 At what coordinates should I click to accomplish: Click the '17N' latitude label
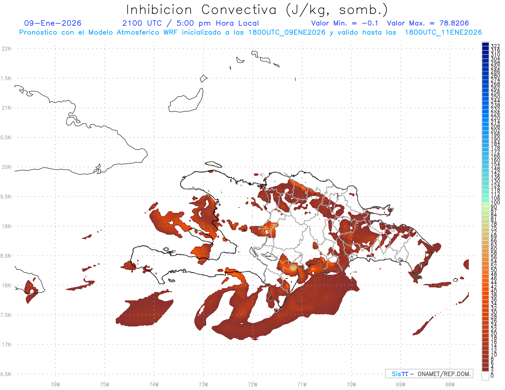[6, 344]
